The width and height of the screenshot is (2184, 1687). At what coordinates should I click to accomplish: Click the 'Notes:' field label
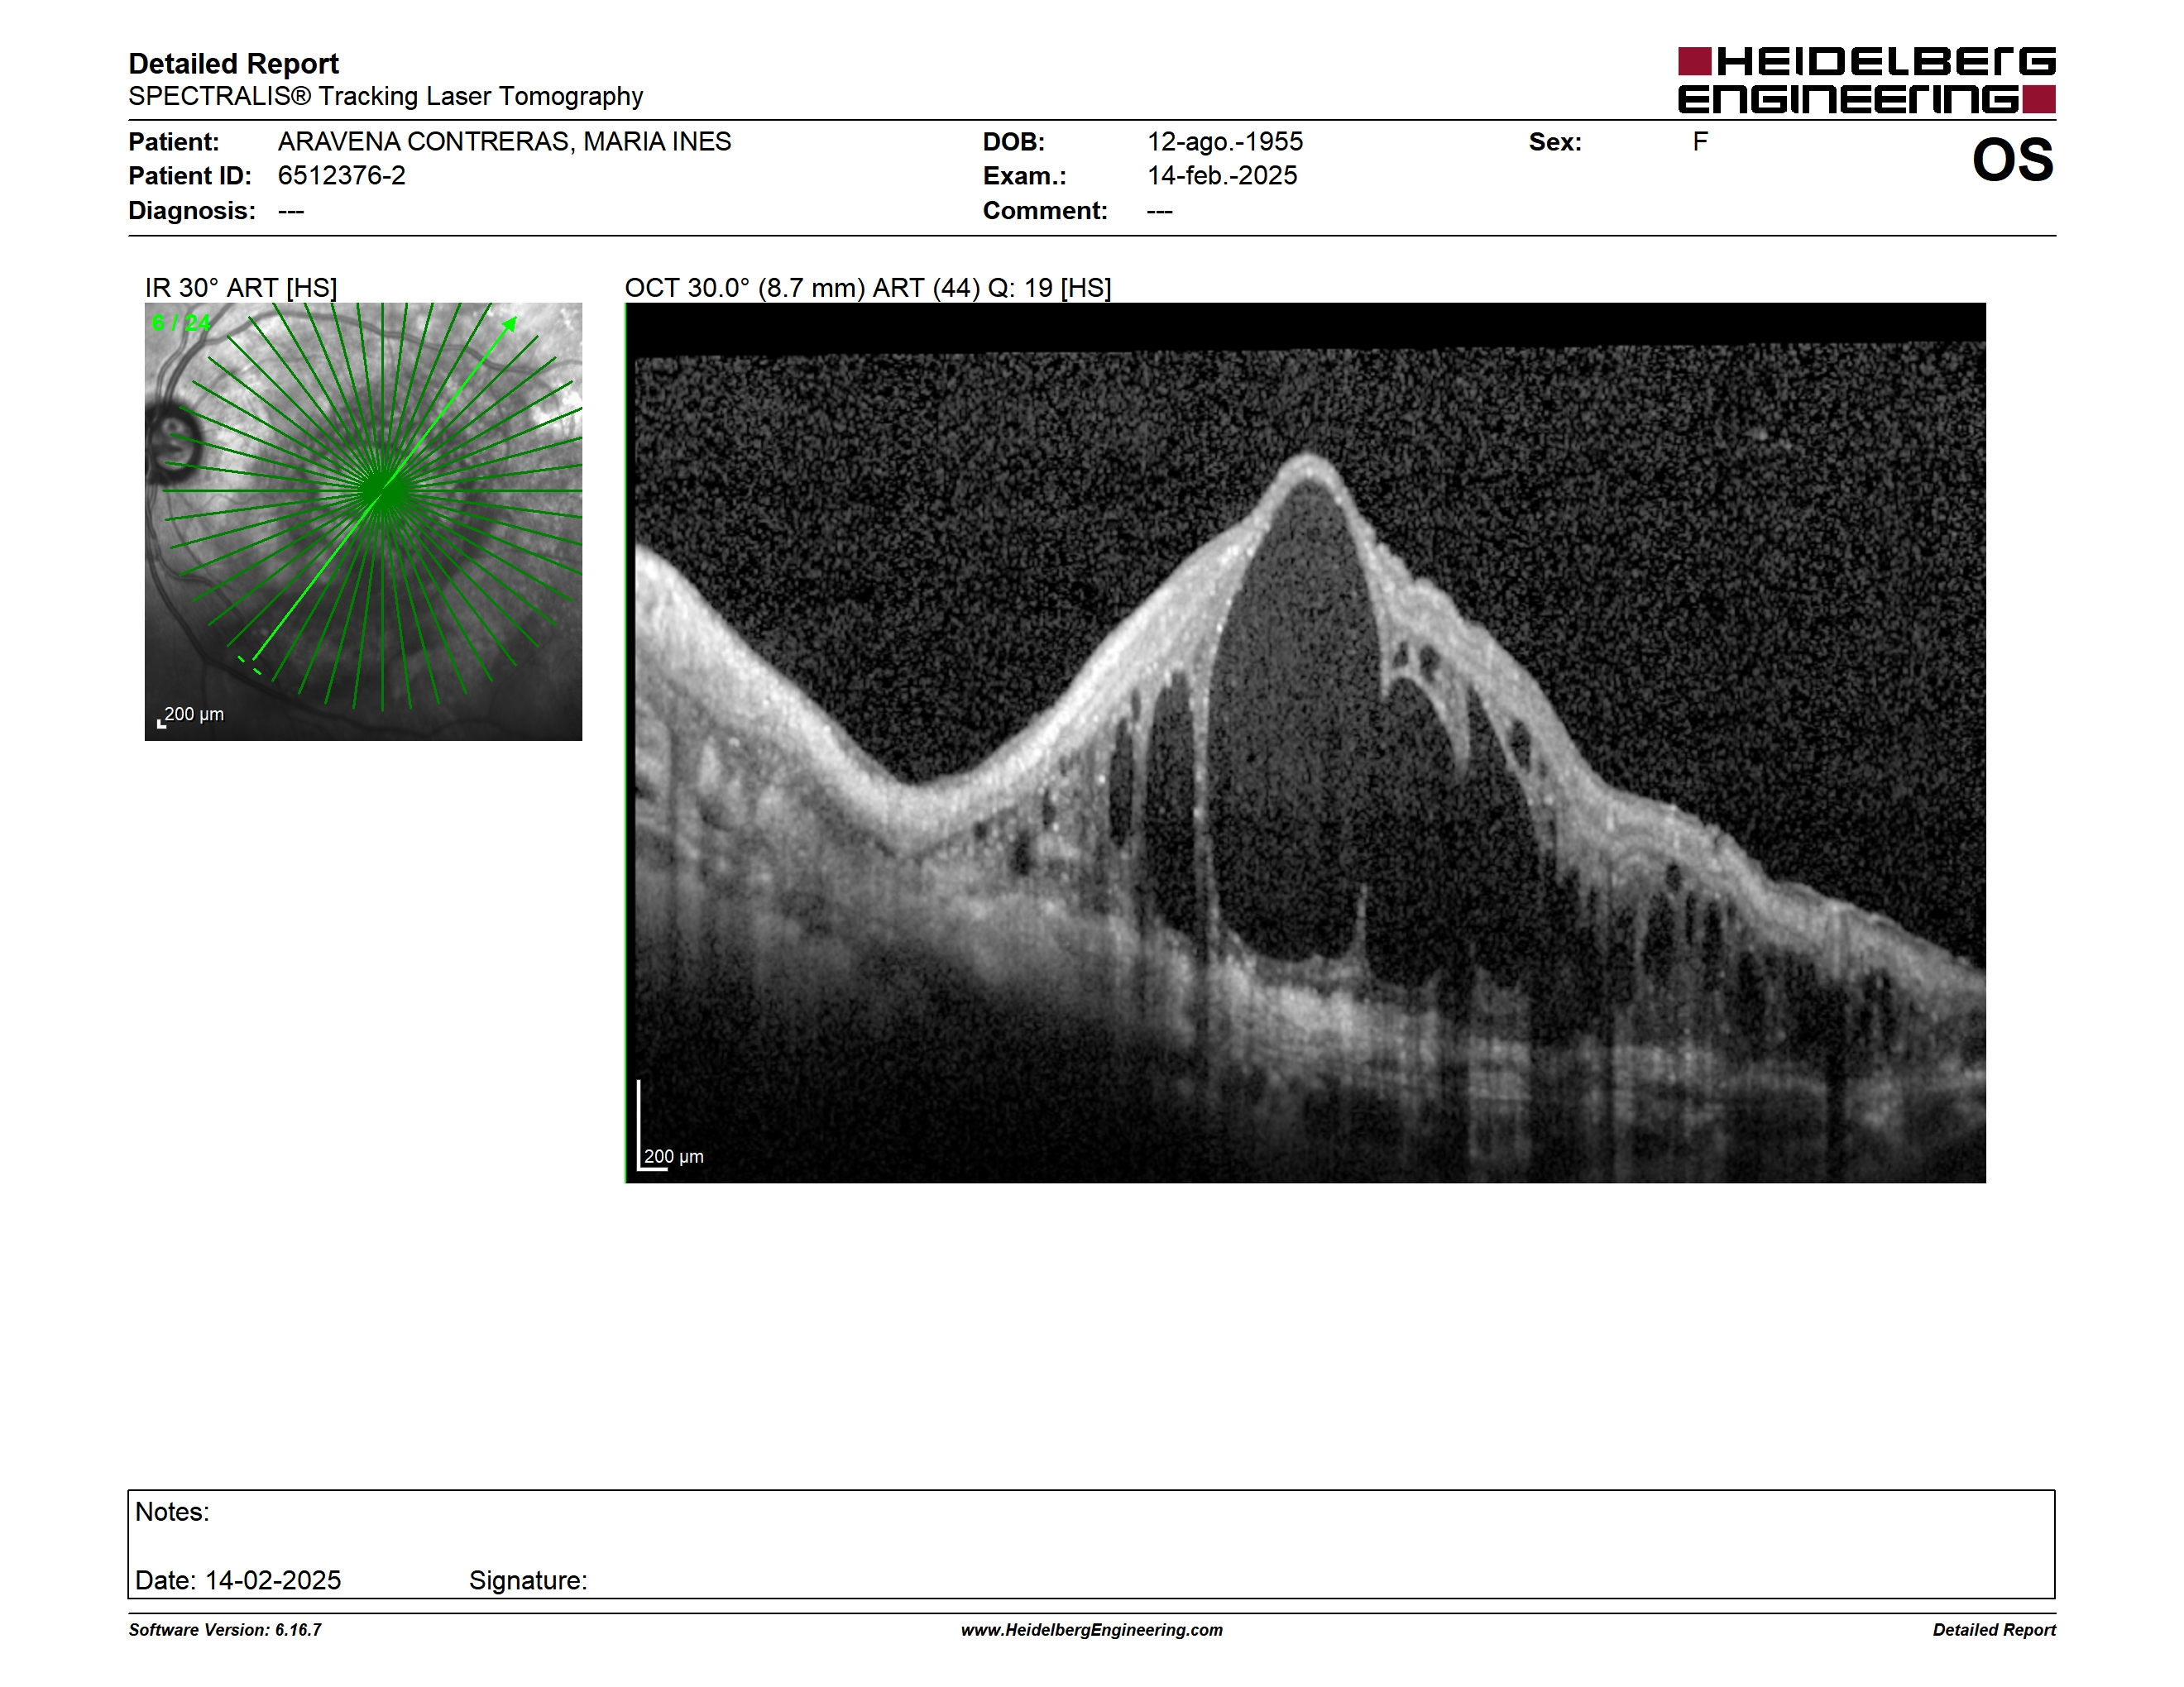172,1511
